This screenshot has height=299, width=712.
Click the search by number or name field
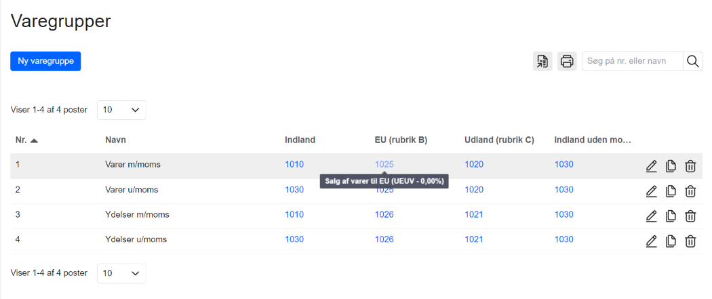[632, 61]
